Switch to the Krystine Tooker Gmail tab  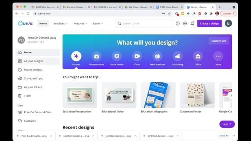click(76, 7)
